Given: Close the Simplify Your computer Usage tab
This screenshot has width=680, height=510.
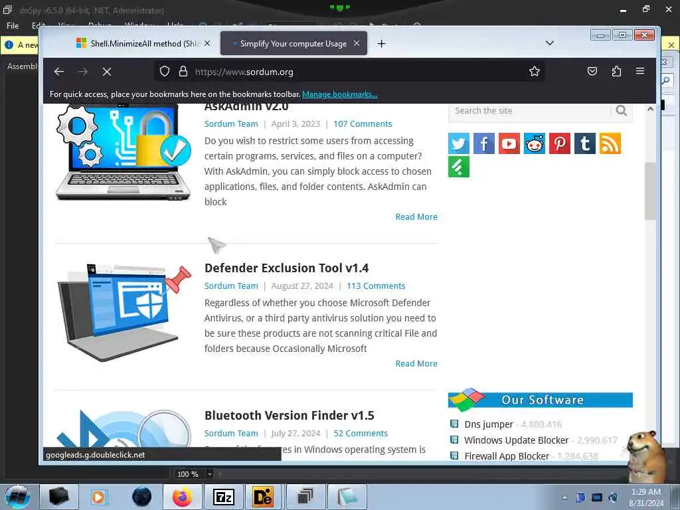Looking at the screenshot, I should 357,43.
